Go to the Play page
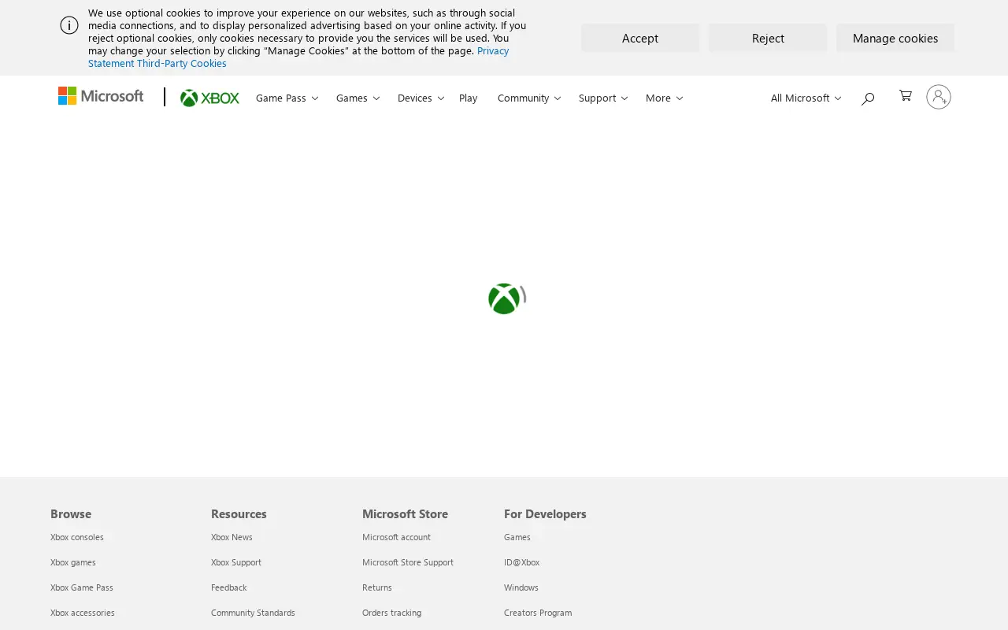This screenshot has width=1008, height=630. pos(469,98)
